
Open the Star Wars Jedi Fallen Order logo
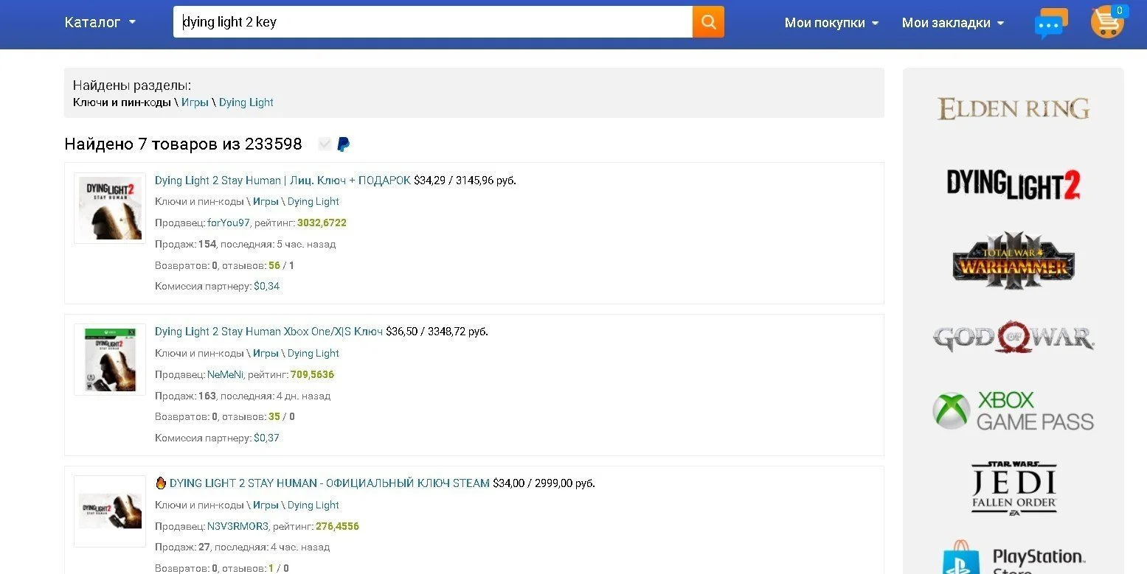point(1014,488)
